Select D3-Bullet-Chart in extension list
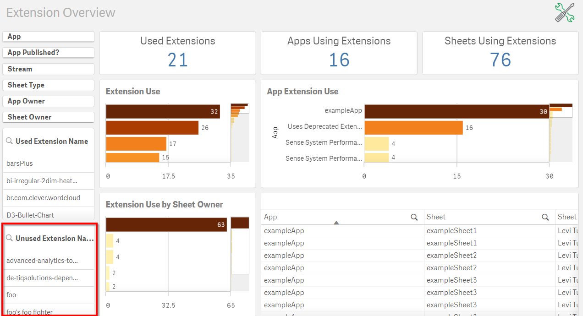The width and height of the screenshot is (583, 316). [x=30, y=215]
